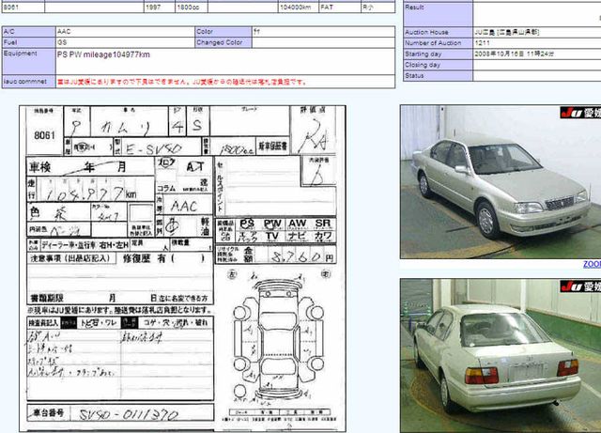The width and height of the screenshot is (601, 433).
Task: Click the 'Auction House' label
Action: 426,32
